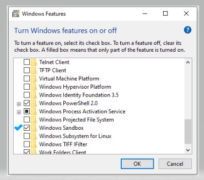Select the Windows PowerShell 2.0 folder icon
Screen dimensions: 204x180
point(34,103)
